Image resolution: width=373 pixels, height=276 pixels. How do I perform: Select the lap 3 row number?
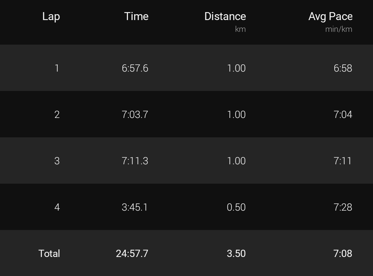(x=57, y=161)
